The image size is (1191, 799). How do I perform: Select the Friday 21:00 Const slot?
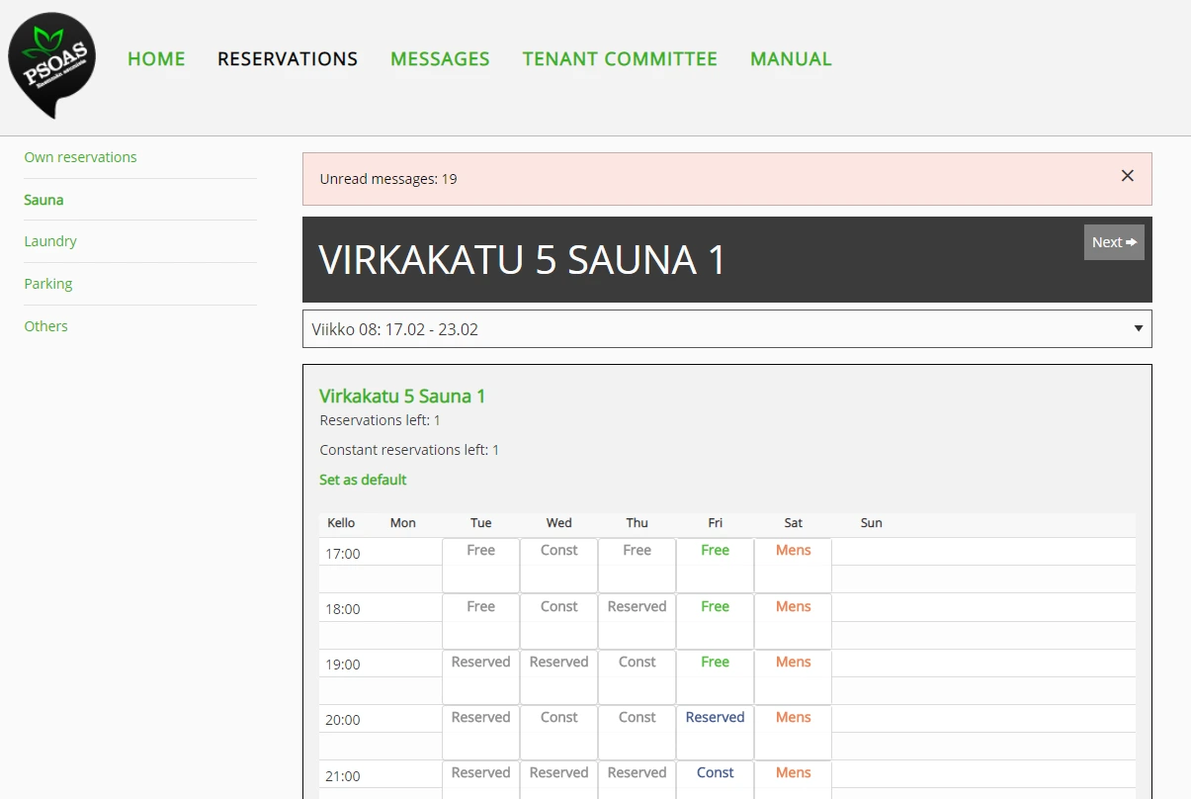pos(716,779)
